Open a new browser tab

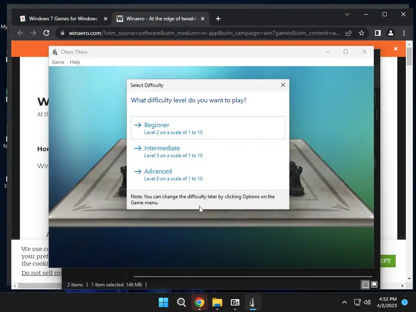pos(218,19)
